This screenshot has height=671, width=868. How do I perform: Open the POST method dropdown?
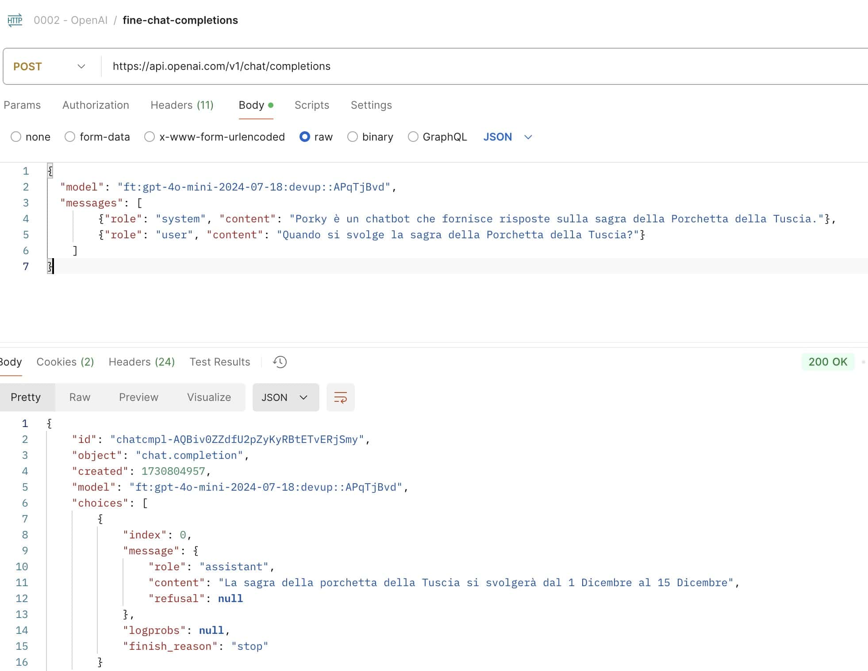pos(50,66)
